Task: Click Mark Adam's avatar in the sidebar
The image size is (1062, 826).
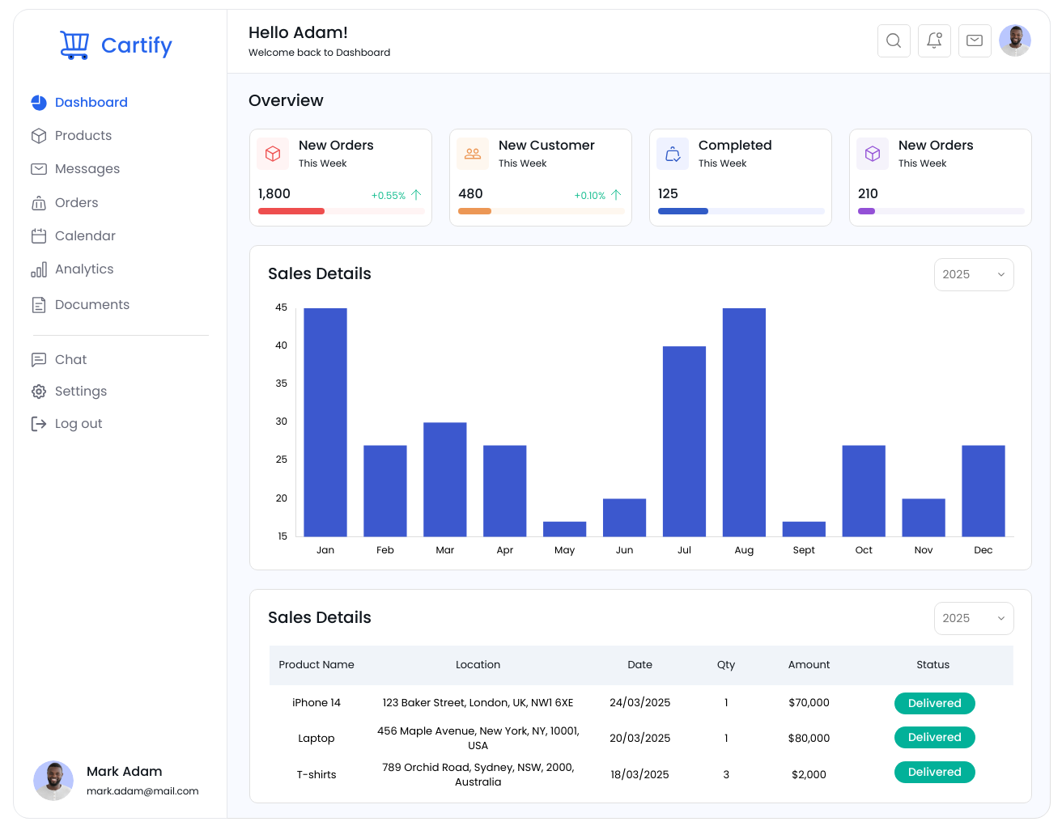Action: [x=53, y=781]
